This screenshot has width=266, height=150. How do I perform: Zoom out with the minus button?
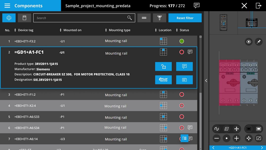tap(216, 138)
